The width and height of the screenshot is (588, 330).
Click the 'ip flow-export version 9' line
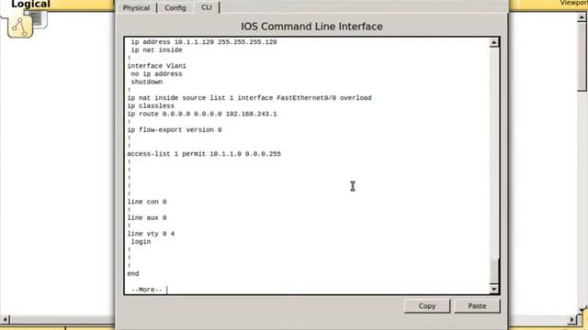click(x=174, y=130)
